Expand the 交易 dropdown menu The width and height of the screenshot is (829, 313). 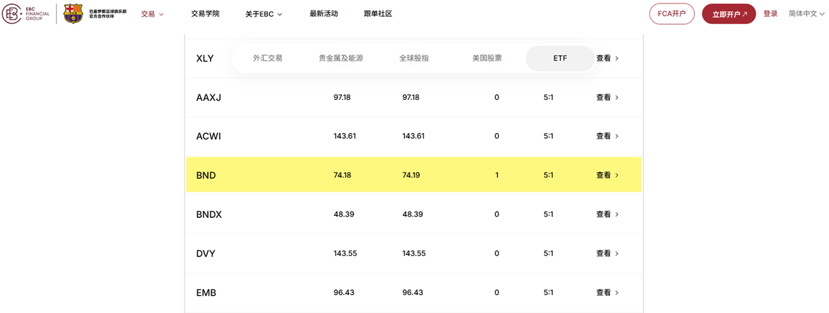(x=153, y=14)
